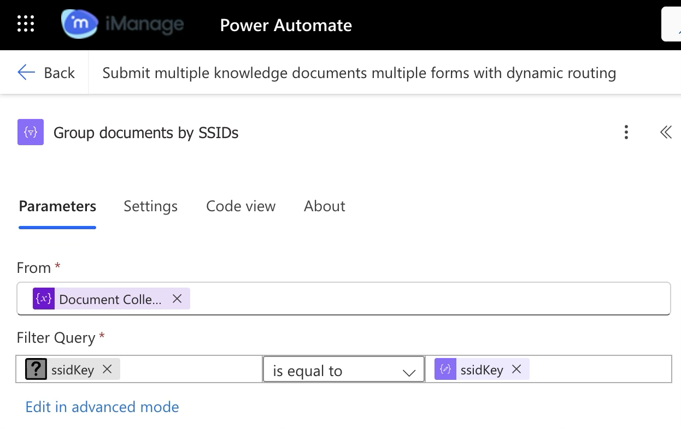Image resolution: width=681 pixels, height=429 pixels.
Task: Open the 'is equal to' operator dropdown
Action: [x=344, y=370]
